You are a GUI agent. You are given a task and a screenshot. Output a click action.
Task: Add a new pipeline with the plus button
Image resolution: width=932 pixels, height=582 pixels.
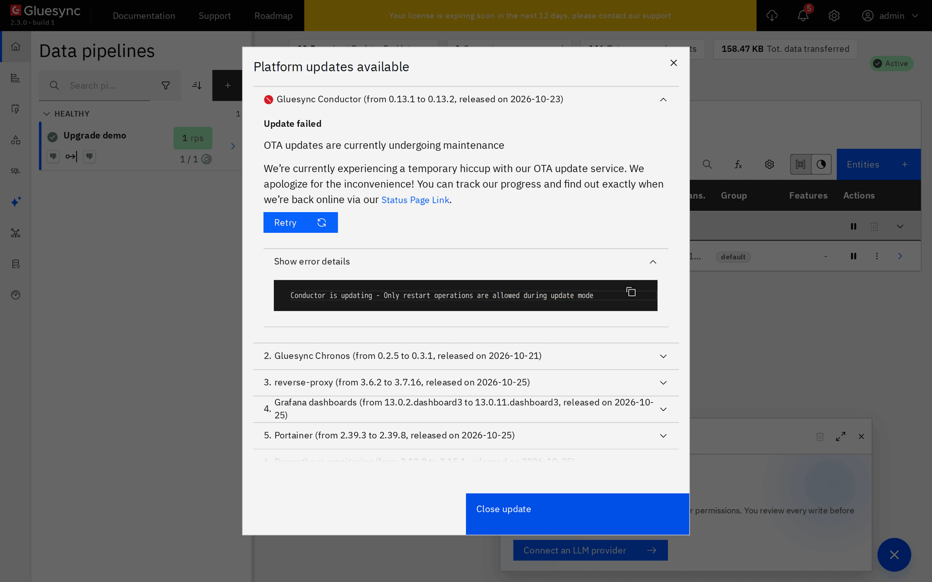point(228,85)
